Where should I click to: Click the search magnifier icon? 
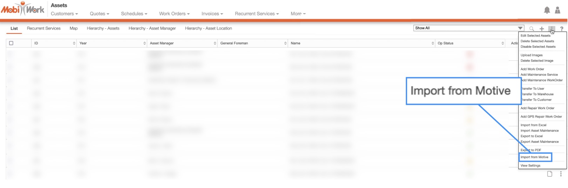[x=532, y=29]
